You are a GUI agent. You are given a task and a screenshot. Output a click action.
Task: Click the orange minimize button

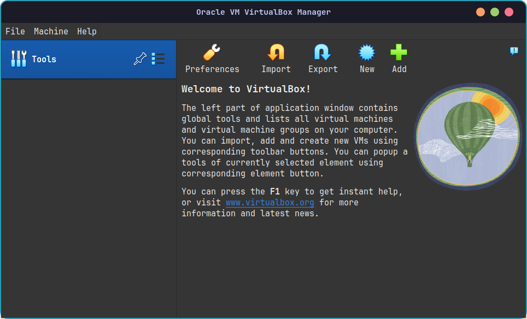480,11
